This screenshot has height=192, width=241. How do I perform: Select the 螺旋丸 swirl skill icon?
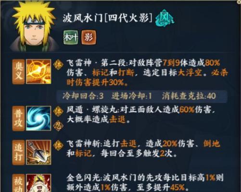[38, 118]
